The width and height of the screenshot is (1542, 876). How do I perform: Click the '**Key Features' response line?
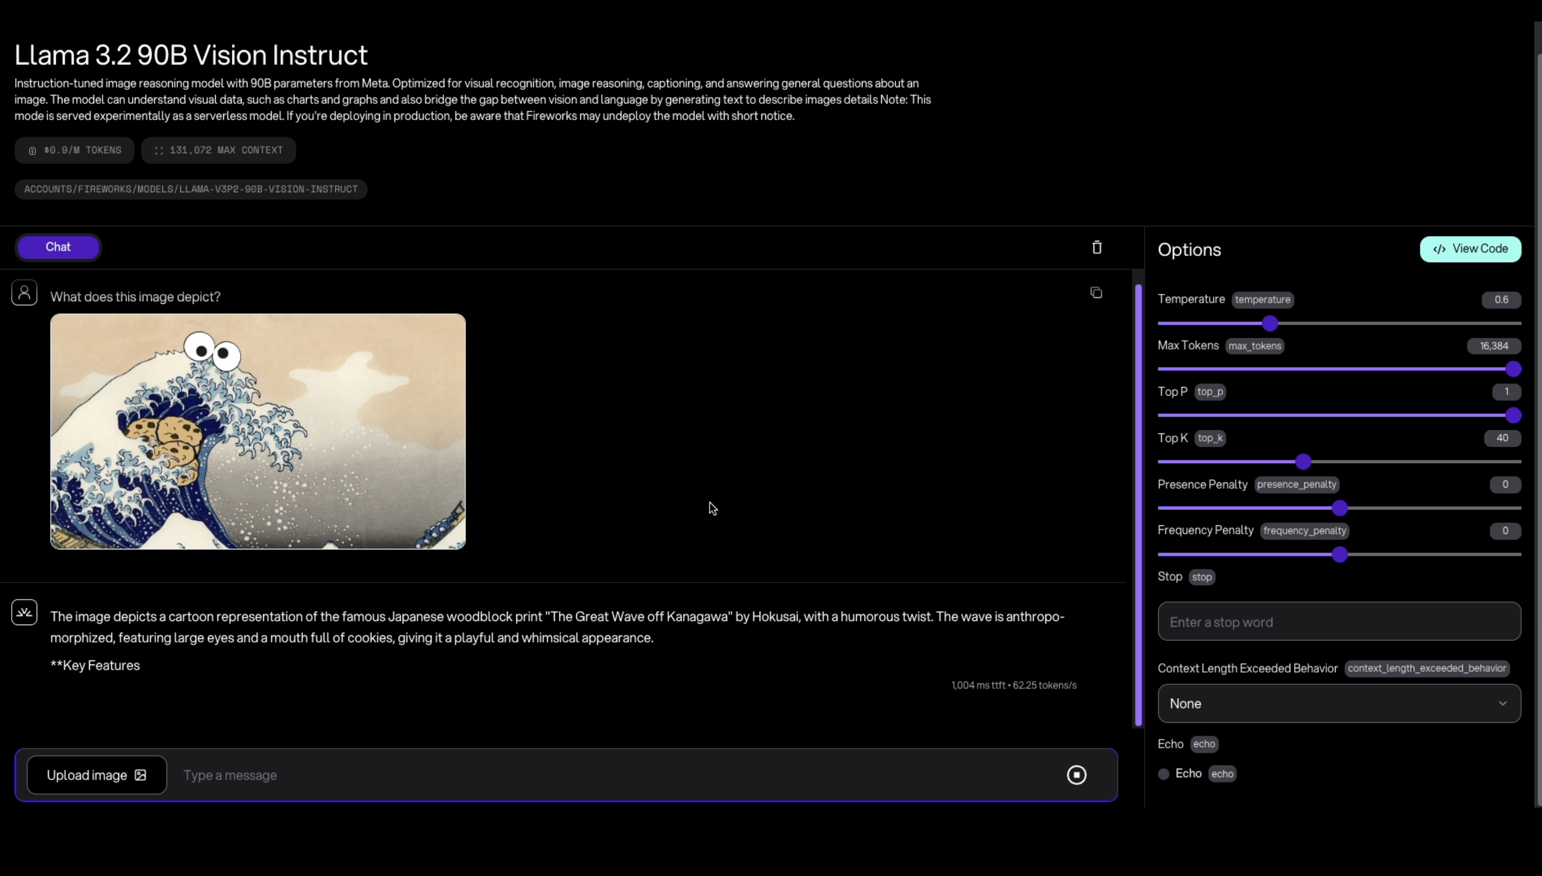click(x=95, y=665)
